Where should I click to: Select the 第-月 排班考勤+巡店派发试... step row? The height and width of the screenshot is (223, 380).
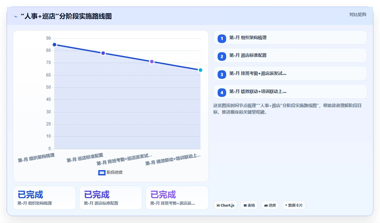point(290,73)
